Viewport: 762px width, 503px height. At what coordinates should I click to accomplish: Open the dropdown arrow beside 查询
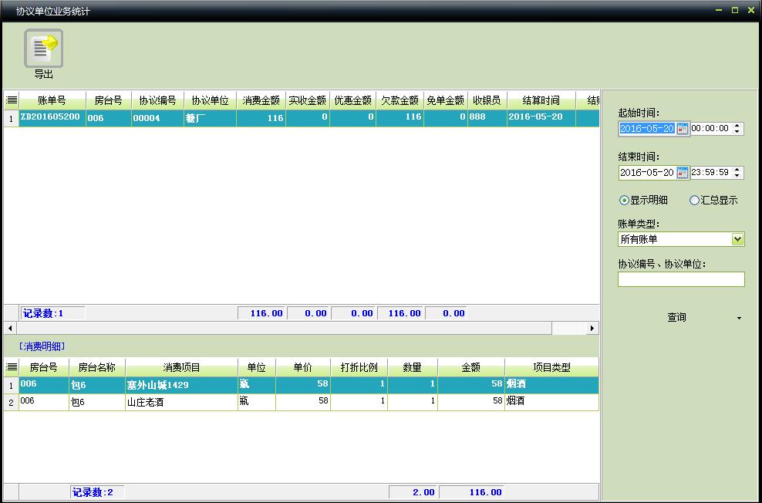click(739, 319)
